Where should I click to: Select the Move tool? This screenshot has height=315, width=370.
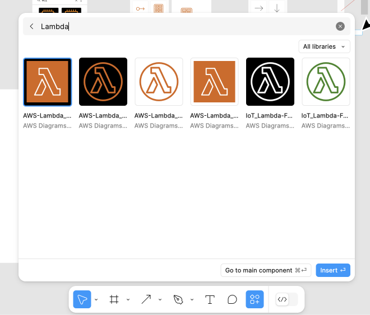[82, 299]
